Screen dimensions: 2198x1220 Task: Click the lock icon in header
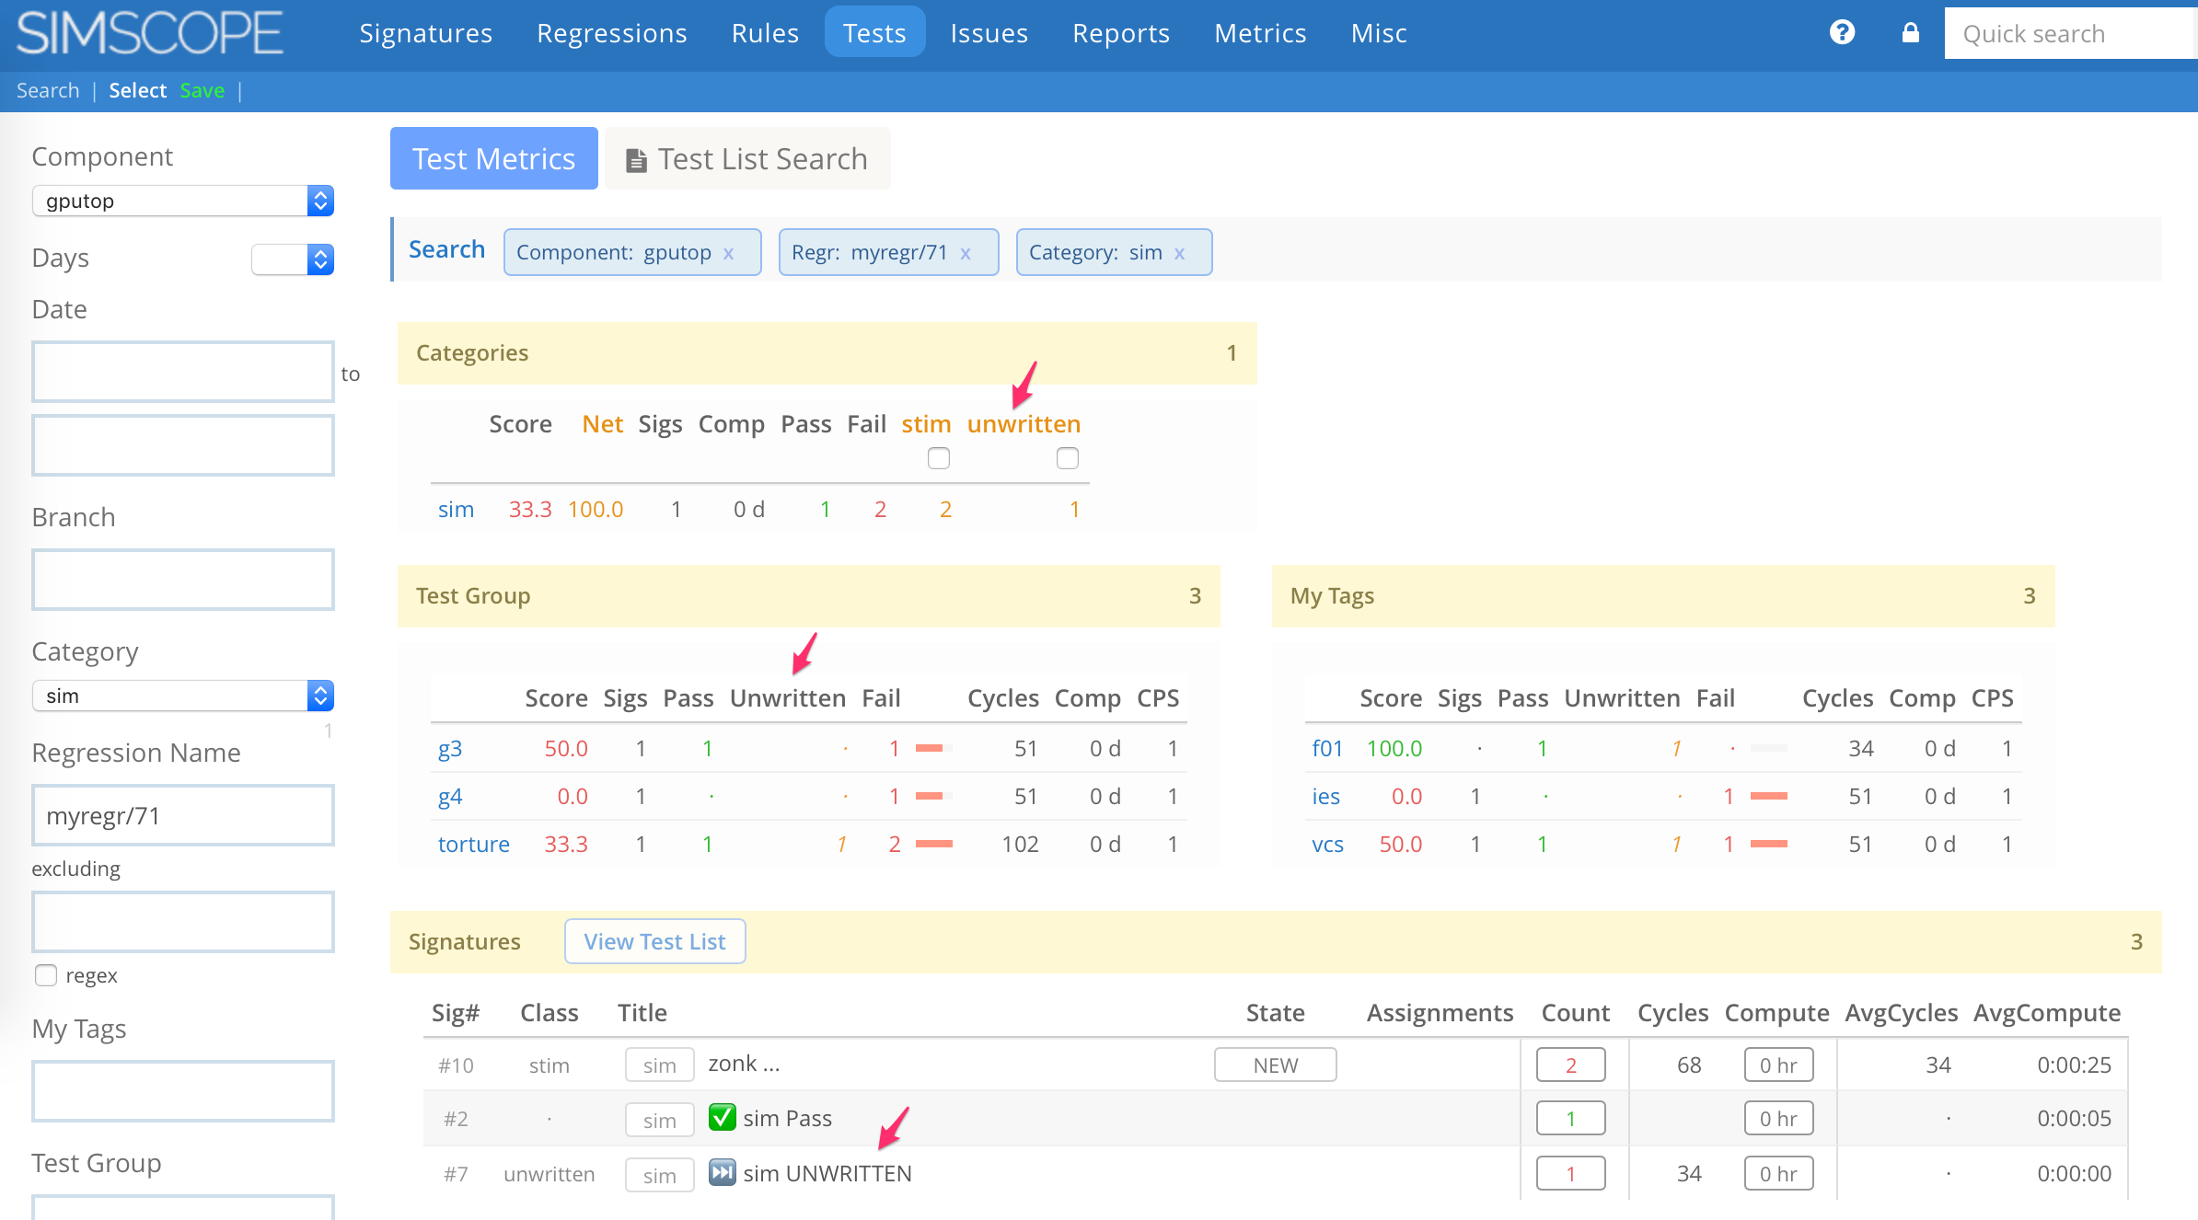pos(1911,33)
